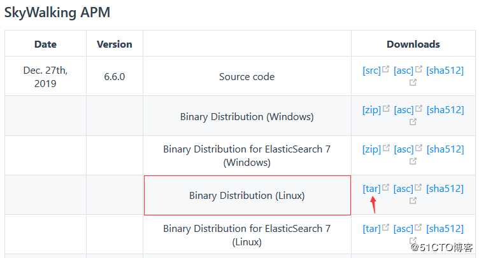Open [sha512] for Binary Distribution (Windows)
479x258 pixels.
coord(445,110)
